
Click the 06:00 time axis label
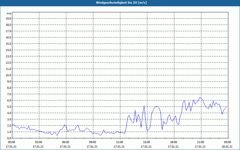(66, 142)
